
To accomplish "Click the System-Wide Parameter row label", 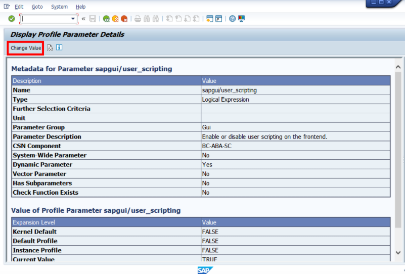I will click(x=50, y=155).
